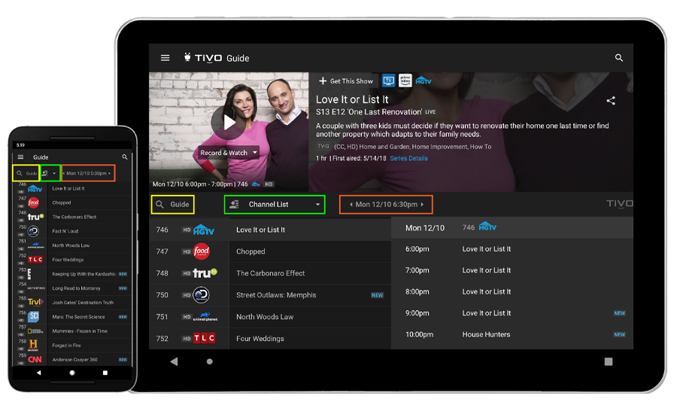Select TLC channel 752 logo on tablet
This screenshot has width=677, height=414.
[204, 339]
